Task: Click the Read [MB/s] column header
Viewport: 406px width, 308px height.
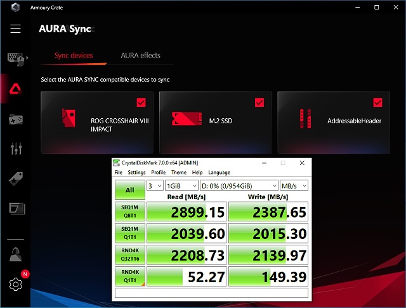Action: (187, 197)
